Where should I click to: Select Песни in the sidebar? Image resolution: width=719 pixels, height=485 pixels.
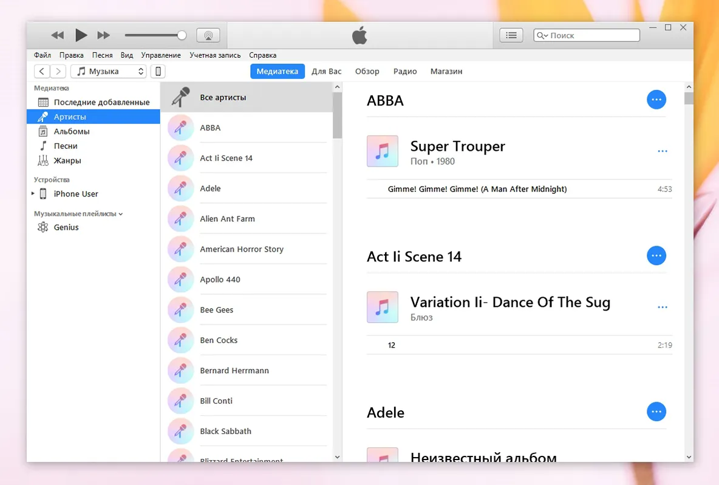pos(93,146)
